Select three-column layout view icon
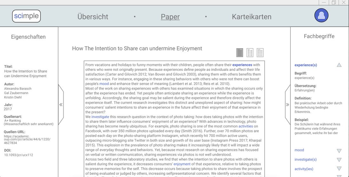The image size is (349, 177). coord(260,53)
